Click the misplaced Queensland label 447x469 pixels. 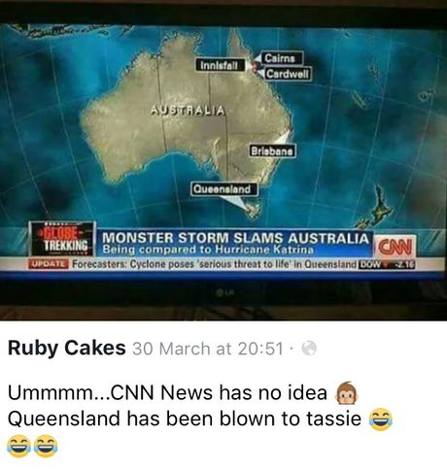(224, 189)
